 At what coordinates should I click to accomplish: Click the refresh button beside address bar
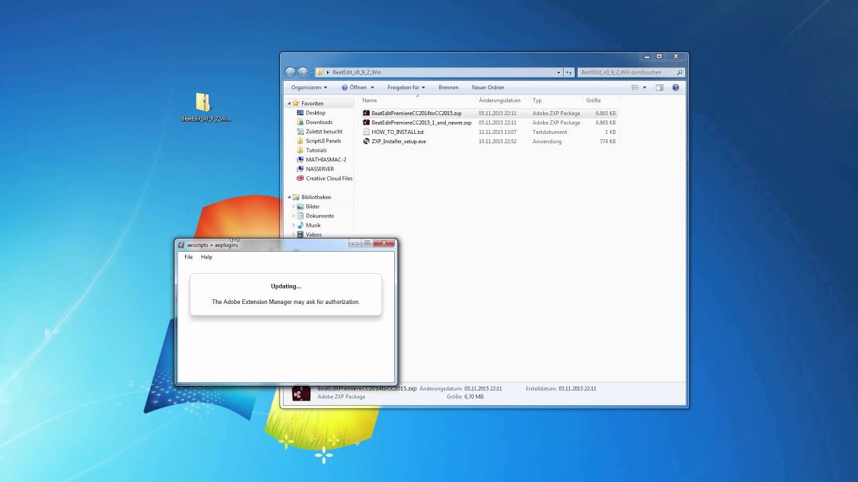click(x=569, y=72)
